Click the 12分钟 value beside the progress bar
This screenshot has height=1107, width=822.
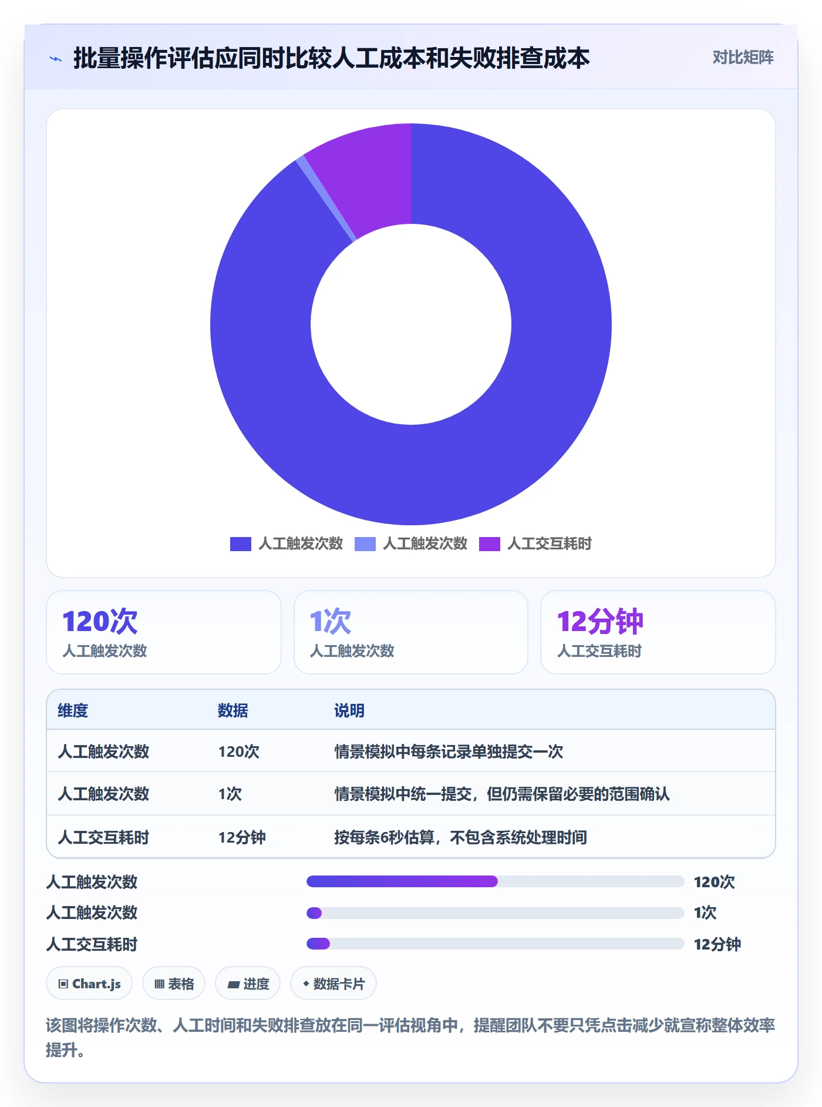point(717,944)
